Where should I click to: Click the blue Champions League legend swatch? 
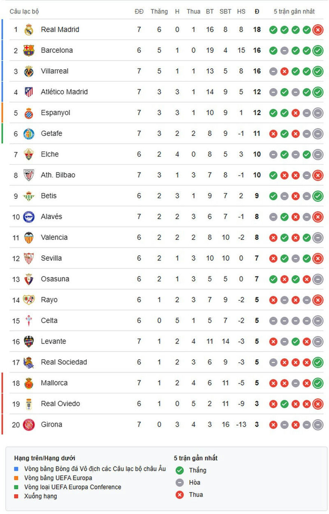(x=16, y=469)
